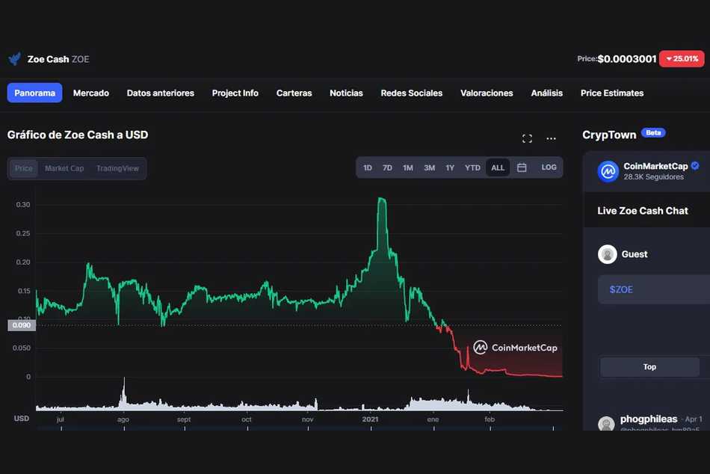The image size is (710, 474).
Task: Click the Zoe Cash bird logo
Action: (x=14, y=59)
